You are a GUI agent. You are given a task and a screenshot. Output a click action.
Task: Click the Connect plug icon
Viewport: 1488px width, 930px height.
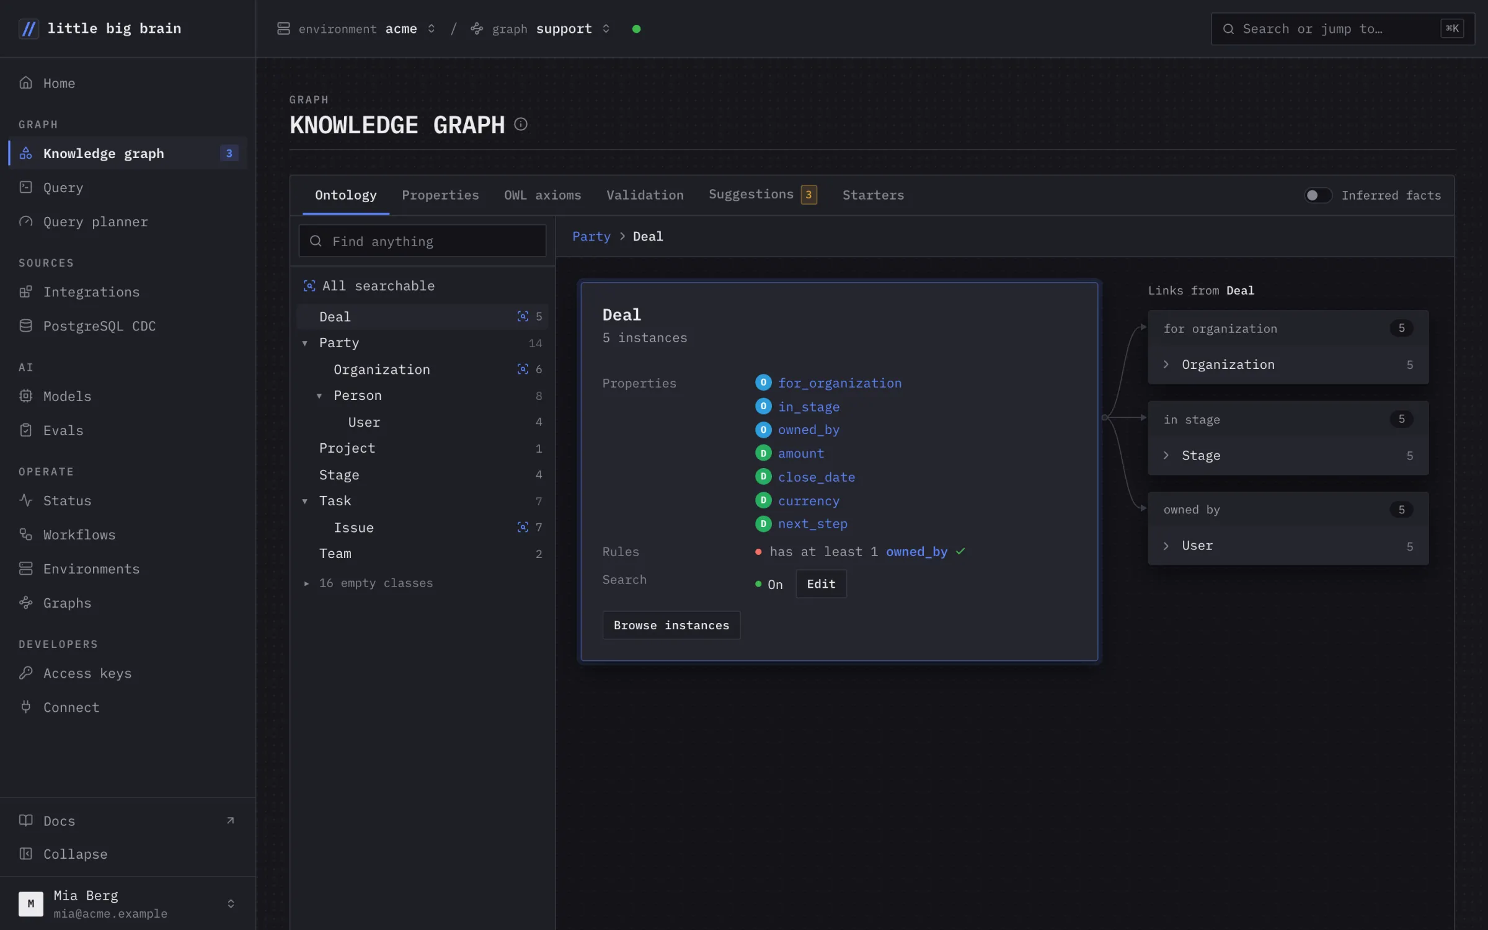[x=25, y=707]
